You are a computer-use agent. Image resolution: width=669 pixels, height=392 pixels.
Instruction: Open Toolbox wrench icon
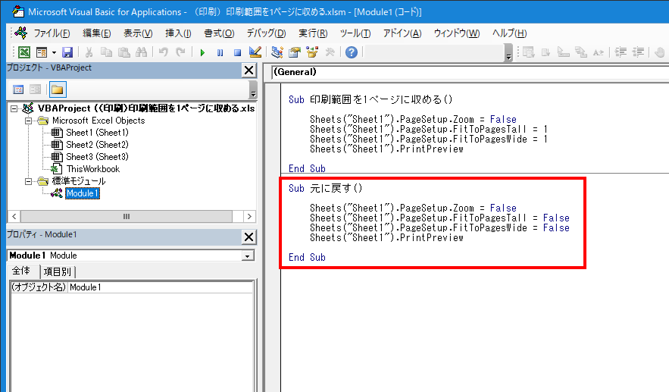click(x=330, y=52)
